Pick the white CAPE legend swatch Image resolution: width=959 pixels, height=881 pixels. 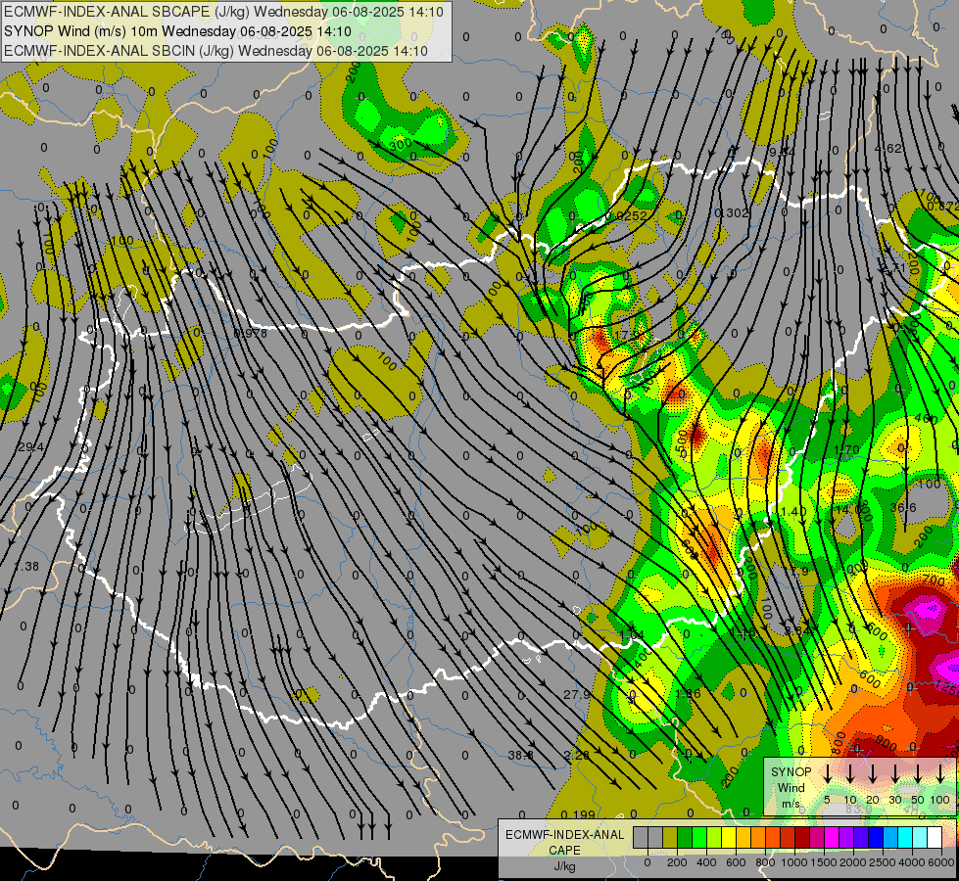pyautogui.click(x=934, y=838)
